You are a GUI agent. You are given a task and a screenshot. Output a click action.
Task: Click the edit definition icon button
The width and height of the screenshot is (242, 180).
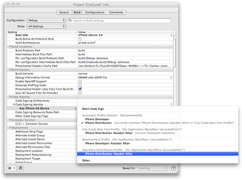(x=20, y=168)
